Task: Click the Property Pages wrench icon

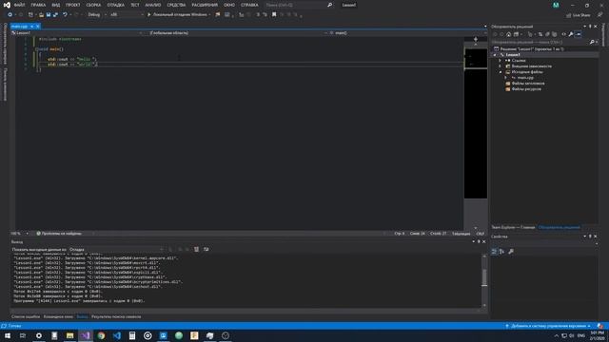Action: click(511, 252)
